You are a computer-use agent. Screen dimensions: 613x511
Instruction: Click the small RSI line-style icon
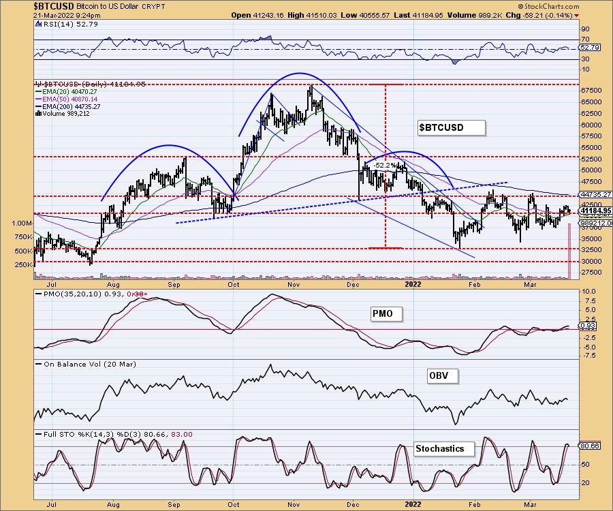click(x=38, y=24)
